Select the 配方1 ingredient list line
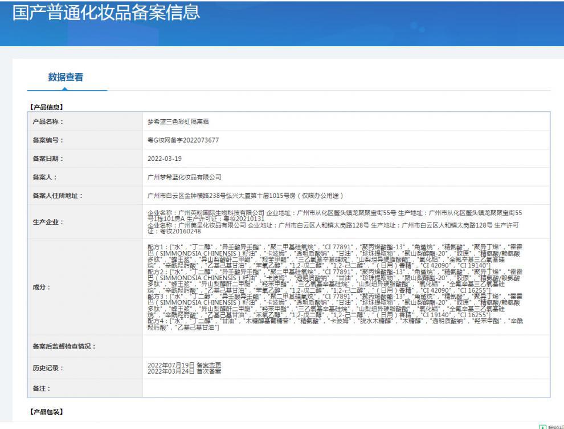 tap(335, 256)
